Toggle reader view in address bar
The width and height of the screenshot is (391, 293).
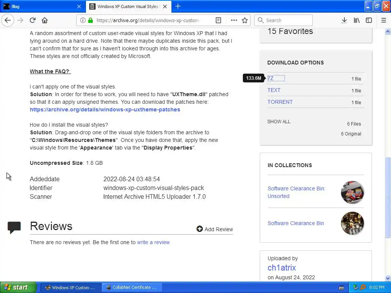coord(218,20)
